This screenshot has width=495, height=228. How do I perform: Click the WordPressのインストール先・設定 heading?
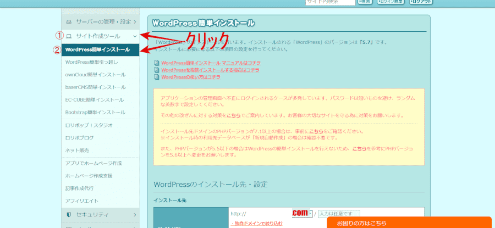(x=211, y=184)
